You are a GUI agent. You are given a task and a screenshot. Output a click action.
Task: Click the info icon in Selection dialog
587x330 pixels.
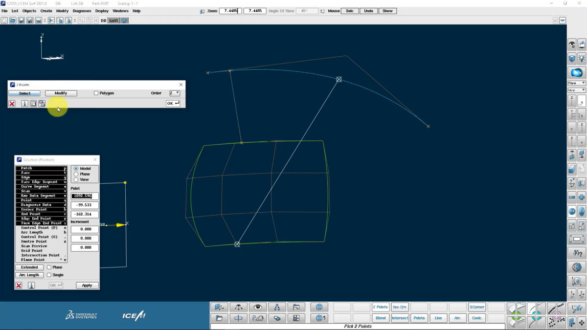[31, 286]
